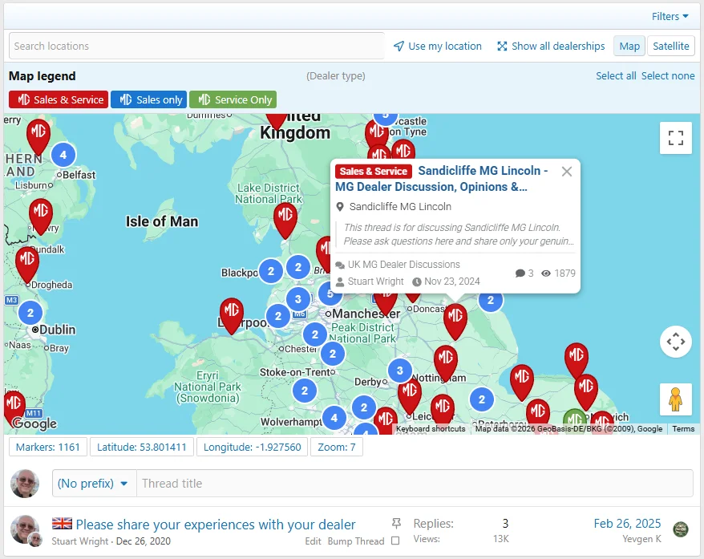Click Markers: 1161 status box
This screenshot has height=559, width=704.
(x=48, y=448)
